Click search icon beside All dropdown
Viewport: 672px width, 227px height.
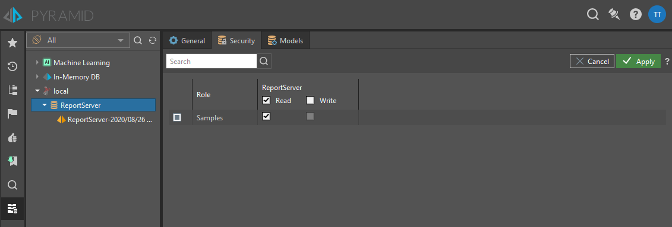coord(138,40)
